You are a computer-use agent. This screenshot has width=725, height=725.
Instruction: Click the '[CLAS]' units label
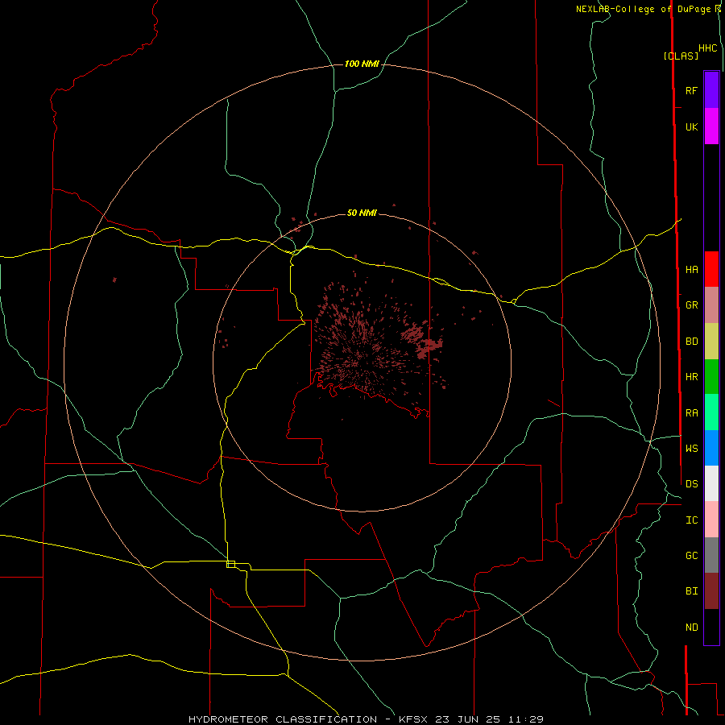[x=681, y=56]
